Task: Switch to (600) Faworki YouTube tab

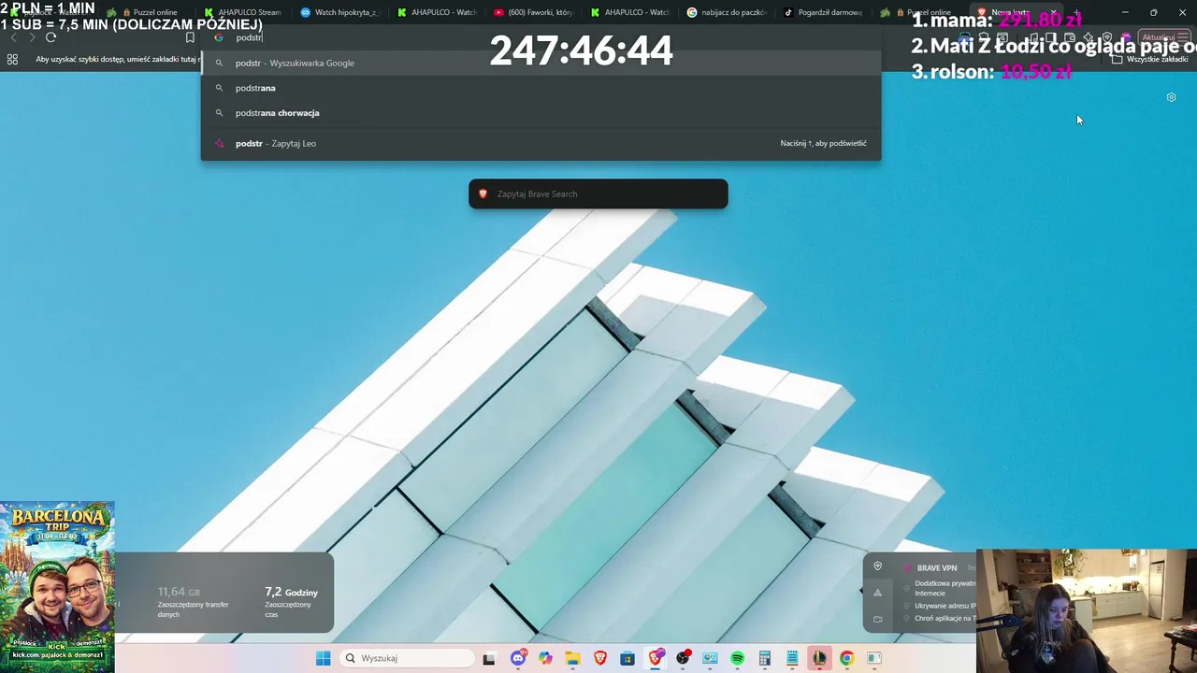Action: tap(532, 12)
